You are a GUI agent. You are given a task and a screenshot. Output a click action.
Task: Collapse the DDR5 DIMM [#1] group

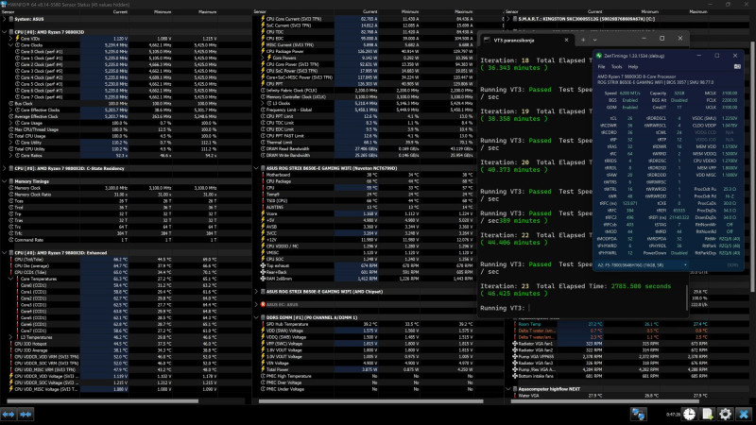tap(256, 317)
